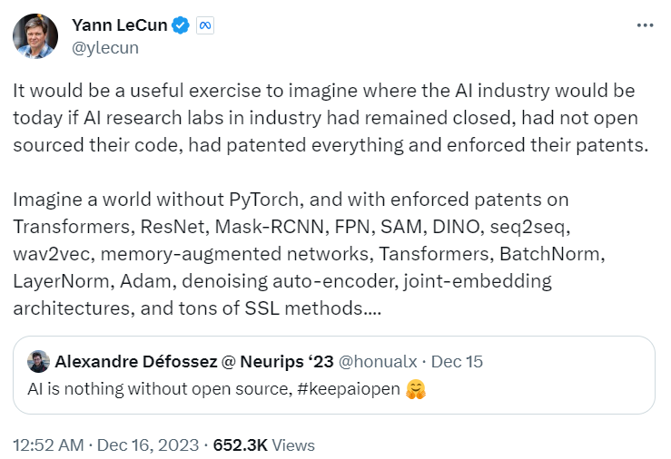Open the three-dot more options menu
Viewport: 671px width, 459px height.
[x=645, y=25]
